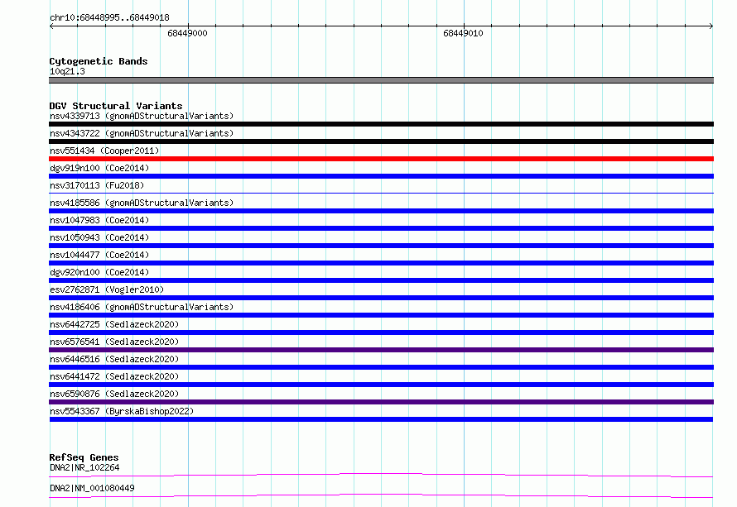Click the black bar for nsv4339713
The width and height of the screenshot is (737, 507).
click(381, 124)
